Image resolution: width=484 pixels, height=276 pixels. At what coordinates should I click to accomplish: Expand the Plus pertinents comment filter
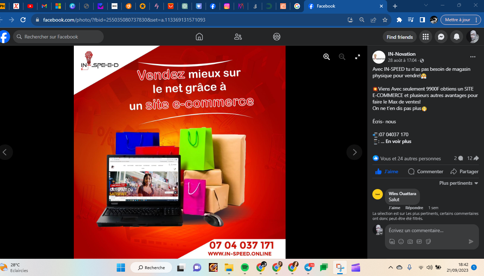tap(458, 183)
